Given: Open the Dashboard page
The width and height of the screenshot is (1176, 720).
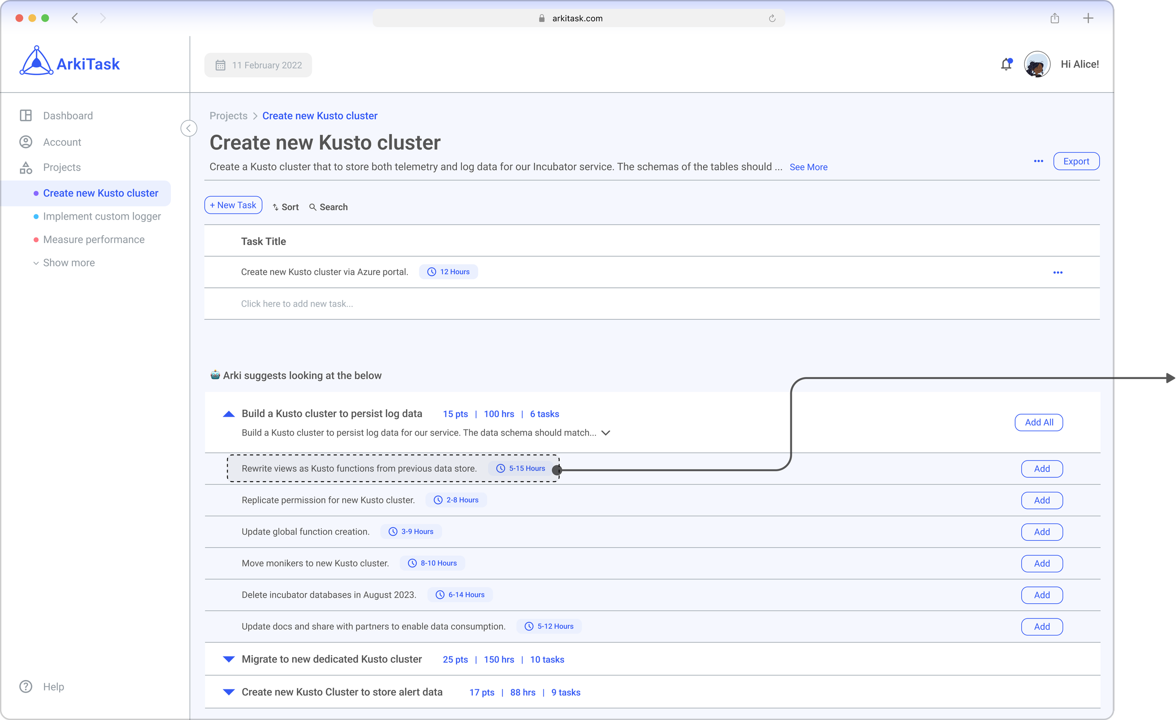Looking at the screenshot, I should 67,116.
